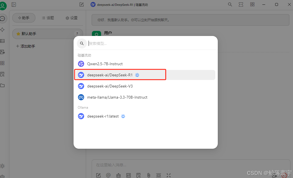
Task: Toggle light/dark theme at sidebar bottom
Action: point(3,166)
